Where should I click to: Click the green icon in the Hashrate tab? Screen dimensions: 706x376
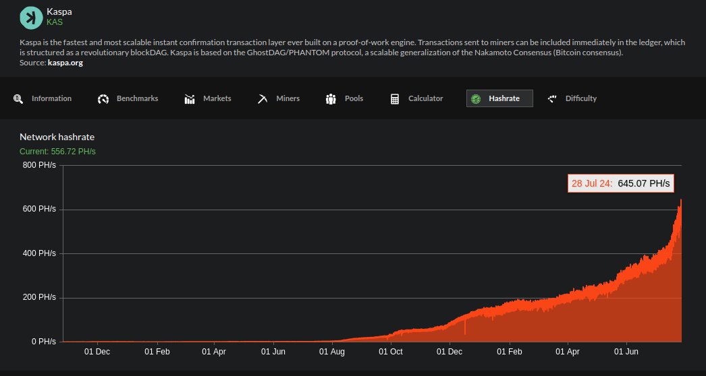pos(476,99)
